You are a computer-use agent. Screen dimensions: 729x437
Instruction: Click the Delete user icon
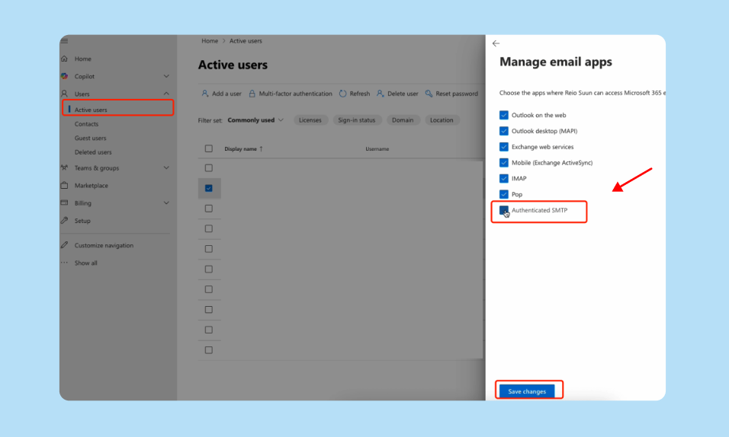381,94
